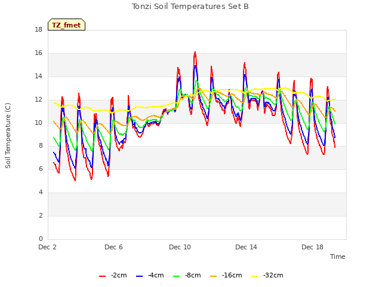382x287 pixels.
Task: Click the 2 y-axis tick label
Action: 41,215
